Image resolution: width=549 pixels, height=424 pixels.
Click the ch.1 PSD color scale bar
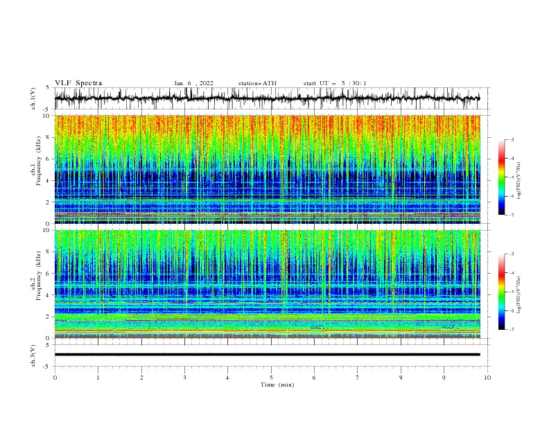click(502, 177)
